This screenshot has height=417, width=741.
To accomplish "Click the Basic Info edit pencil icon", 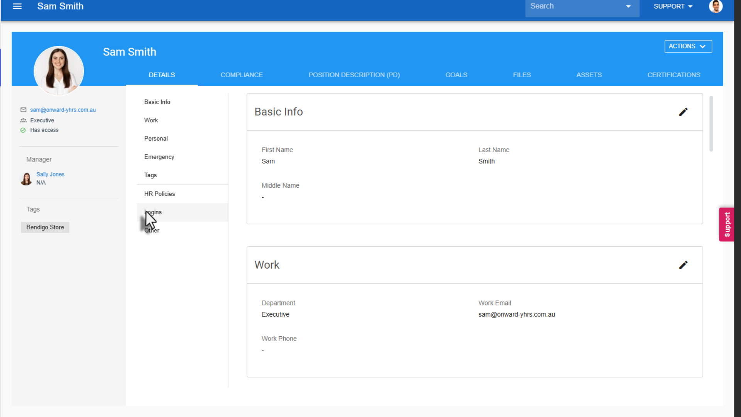I will pyautogui.click(x=683, y=112).
